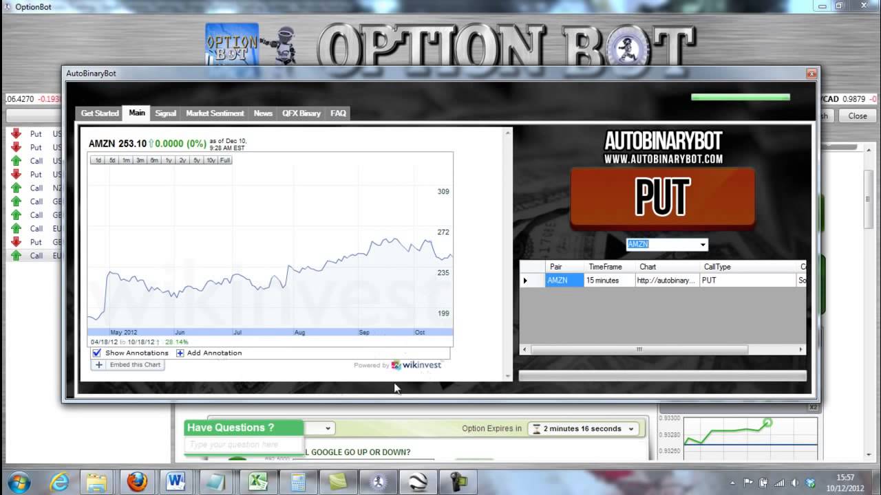Click the green progress bar at top
This screenshot has height=495, width=881.
click(x=741, y=98)
